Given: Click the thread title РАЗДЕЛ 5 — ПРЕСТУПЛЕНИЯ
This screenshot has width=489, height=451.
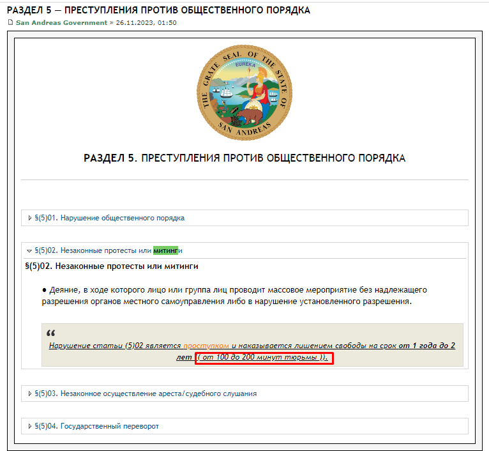Looking at the screenshot, I should coord(159,10).
